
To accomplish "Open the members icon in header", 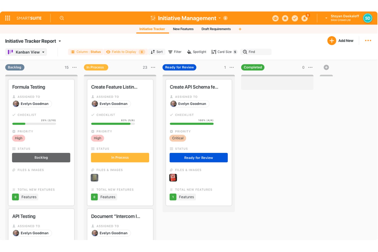I will click(x=275, y=18).
